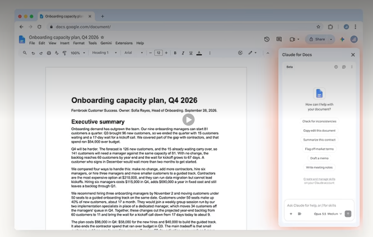Click the Summarize this contract suggestion
This screenshot has width=373, height=237.
(x=319, y=140)
